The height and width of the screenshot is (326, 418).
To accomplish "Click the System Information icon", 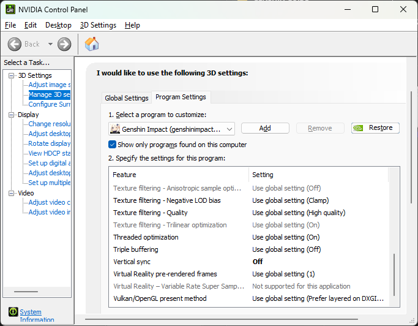I will pyautogui.click(x=13, y=311).
